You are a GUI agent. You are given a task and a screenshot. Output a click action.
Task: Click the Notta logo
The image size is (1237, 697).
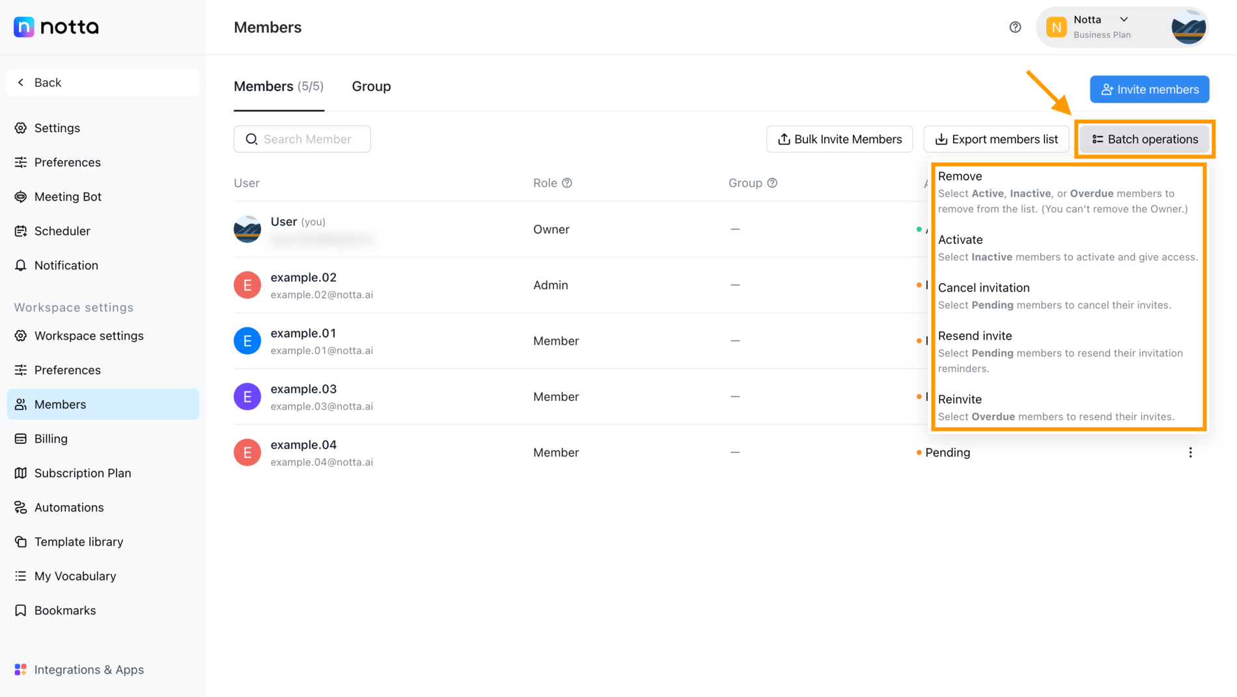(x=56, y=27)
